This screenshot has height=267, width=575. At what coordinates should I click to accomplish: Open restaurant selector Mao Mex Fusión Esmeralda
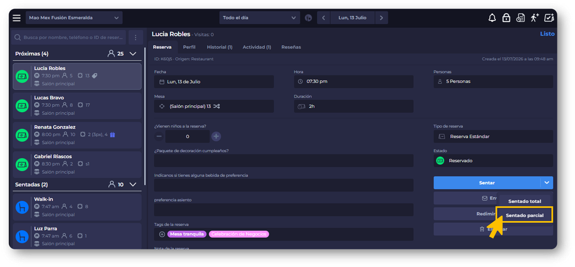(74, 18)
